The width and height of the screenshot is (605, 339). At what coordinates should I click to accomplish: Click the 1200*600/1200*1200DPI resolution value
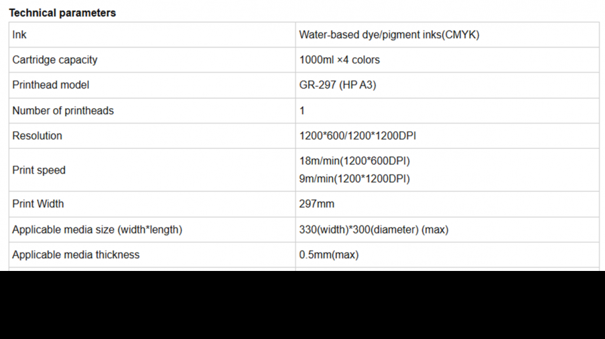tap(358, 135)
